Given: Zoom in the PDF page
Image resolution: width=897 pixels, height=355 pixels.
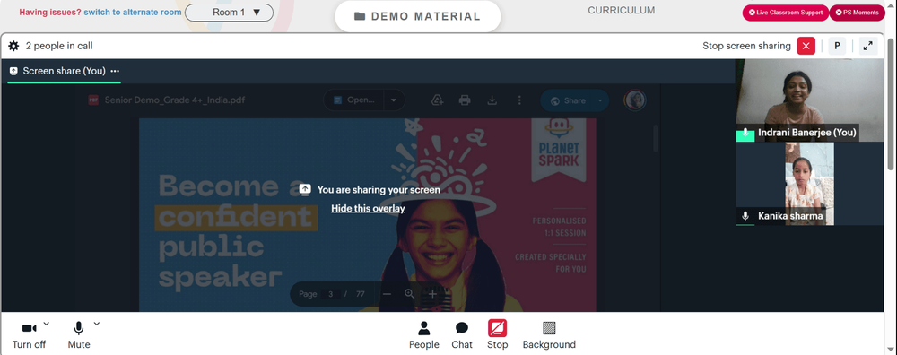Looking at the screenshot, I should [432, 294].
